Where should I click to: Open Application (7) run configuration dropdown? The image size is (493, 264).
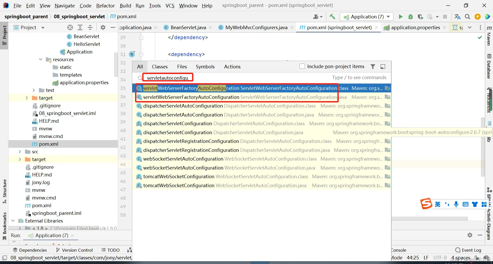click(367, 17)
